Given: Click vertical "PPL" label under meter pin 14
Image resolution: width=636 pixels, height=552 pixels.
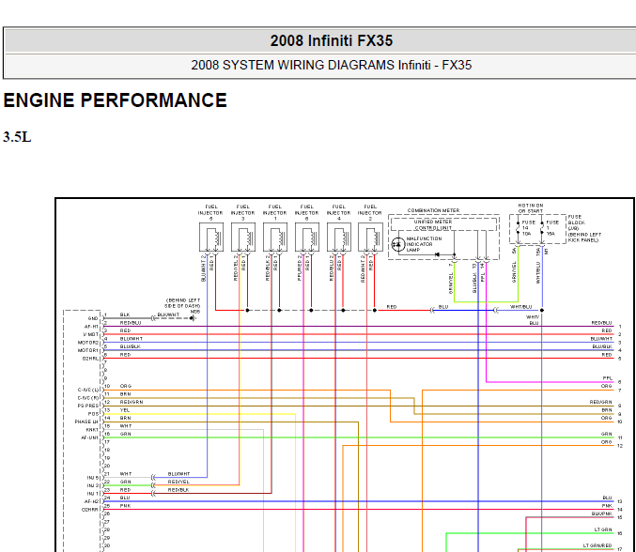Looking at the screenshot, I should tap(483, 277).
